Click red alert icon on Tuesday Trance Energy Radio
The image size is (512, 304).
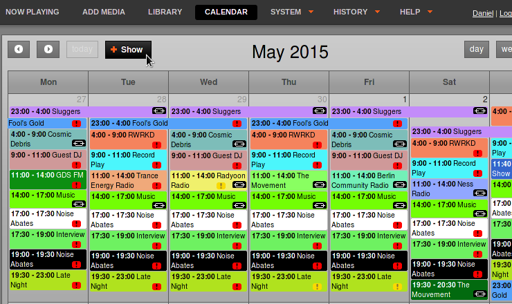point(157,186)
